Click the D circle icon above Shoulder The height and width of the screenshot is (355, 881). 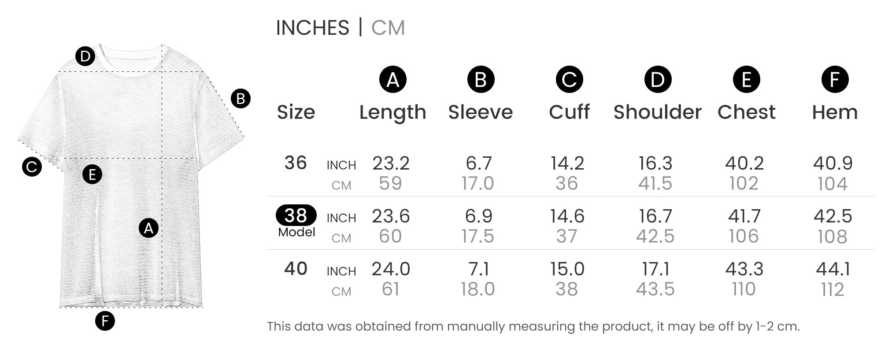coord(658,80)
